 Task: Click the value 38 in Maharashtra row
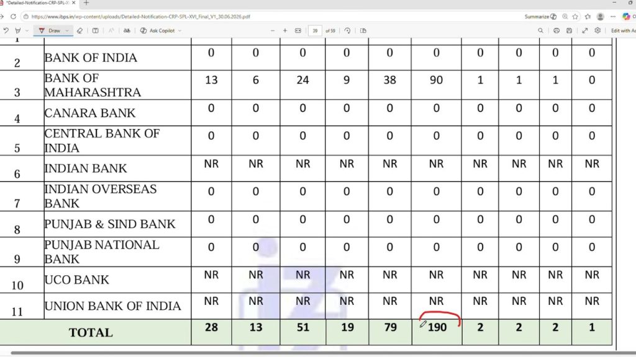(390, 80)
